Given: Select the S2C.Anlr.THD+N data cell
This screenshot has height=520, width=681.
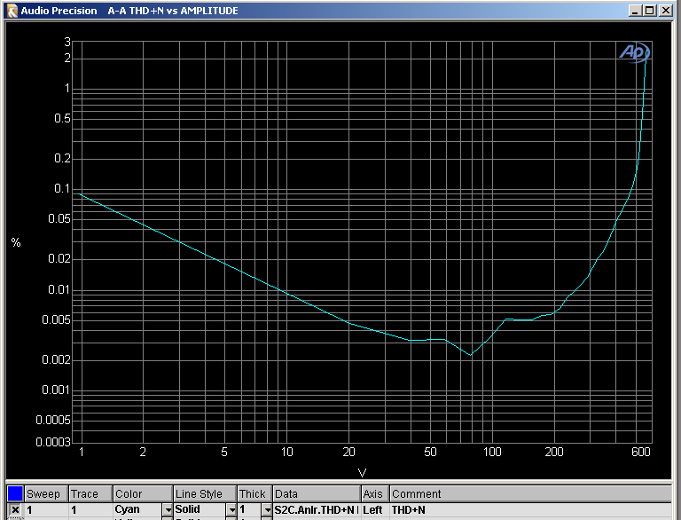Looking at the screenshot, I should 315,510.
